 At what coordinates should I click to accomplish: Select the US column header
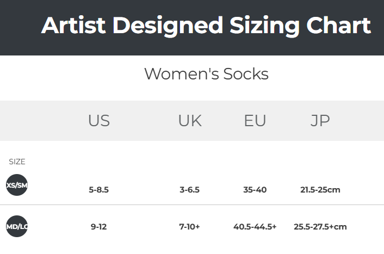99,121
